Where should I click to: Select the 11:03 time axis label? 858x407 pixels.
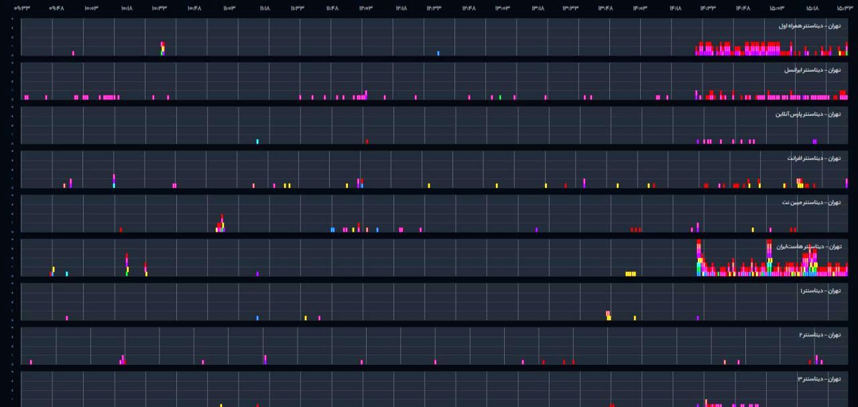(x=229, y=8)
